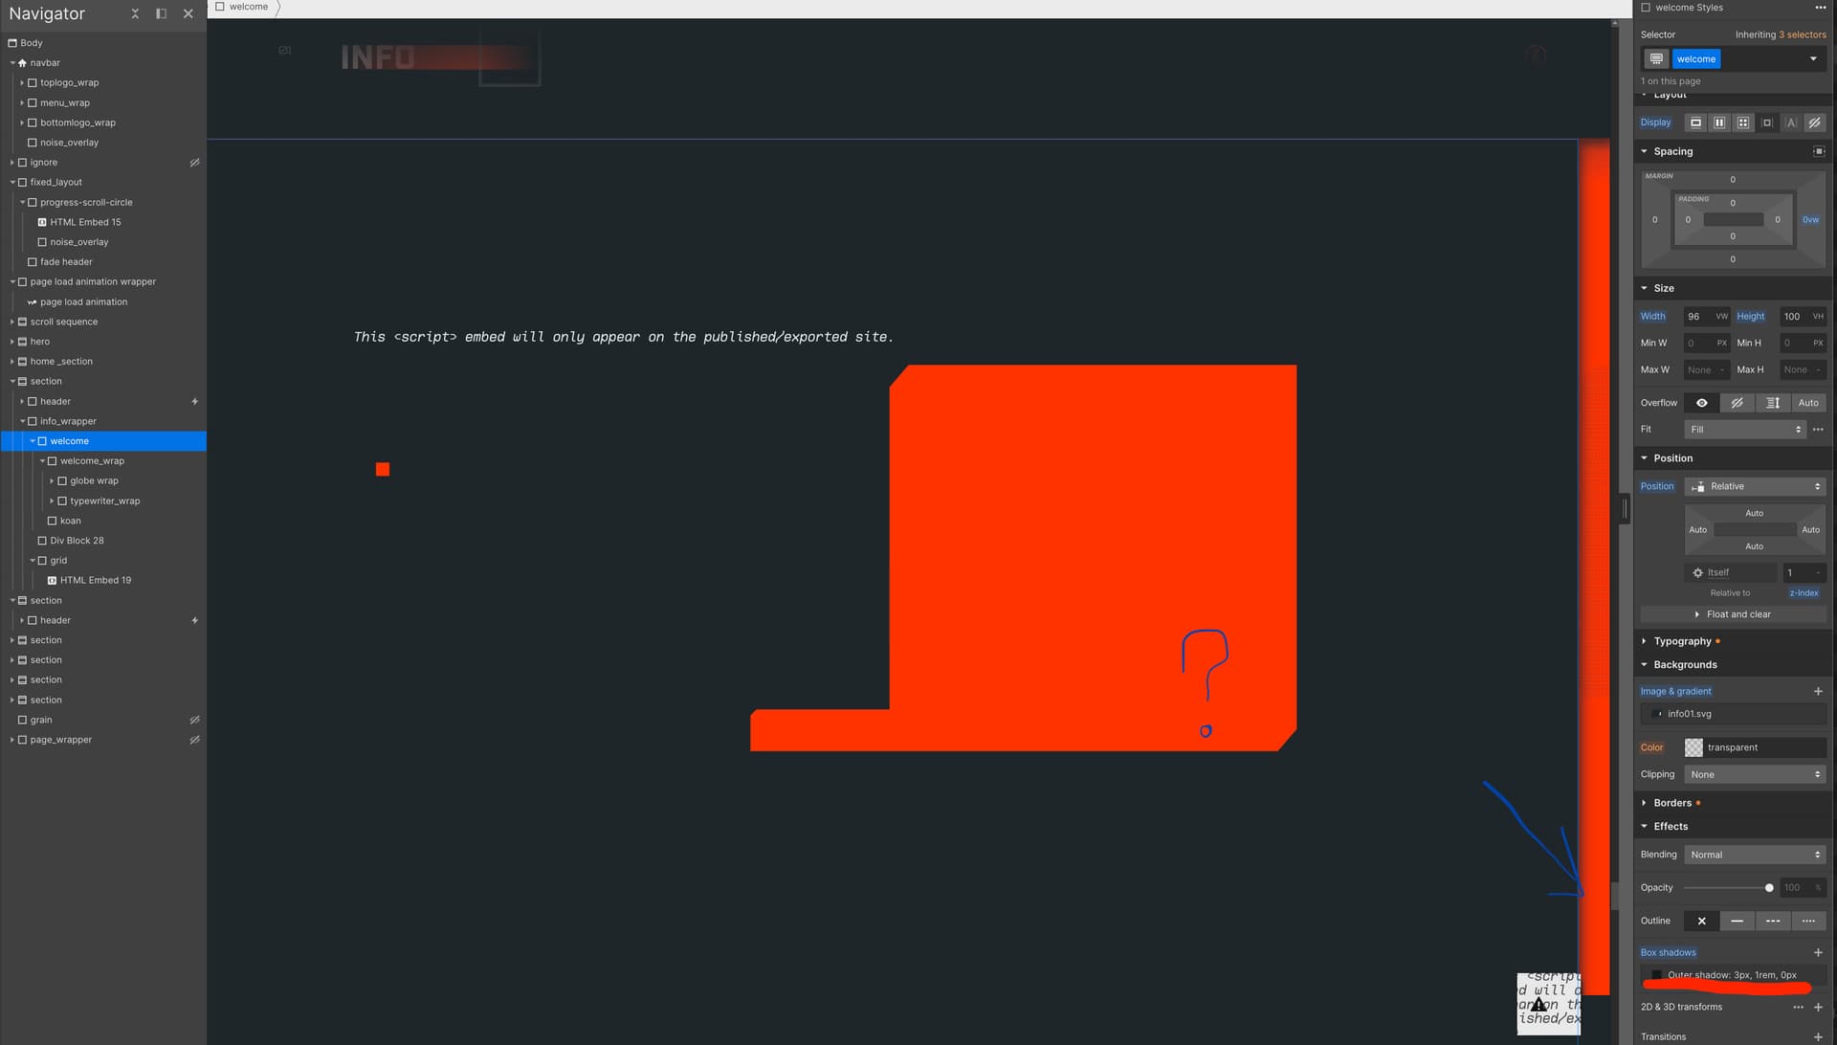Set Display to grid layout
The image size is (1837, 1045).
tap(1743, 122)
